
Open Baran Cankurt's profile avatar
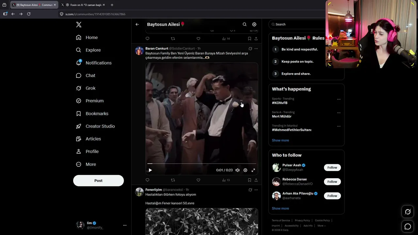[139, 51]
